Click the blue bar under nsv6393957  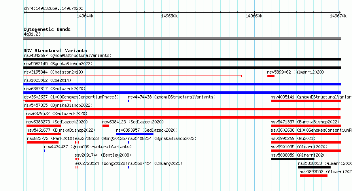click(135, 134)
